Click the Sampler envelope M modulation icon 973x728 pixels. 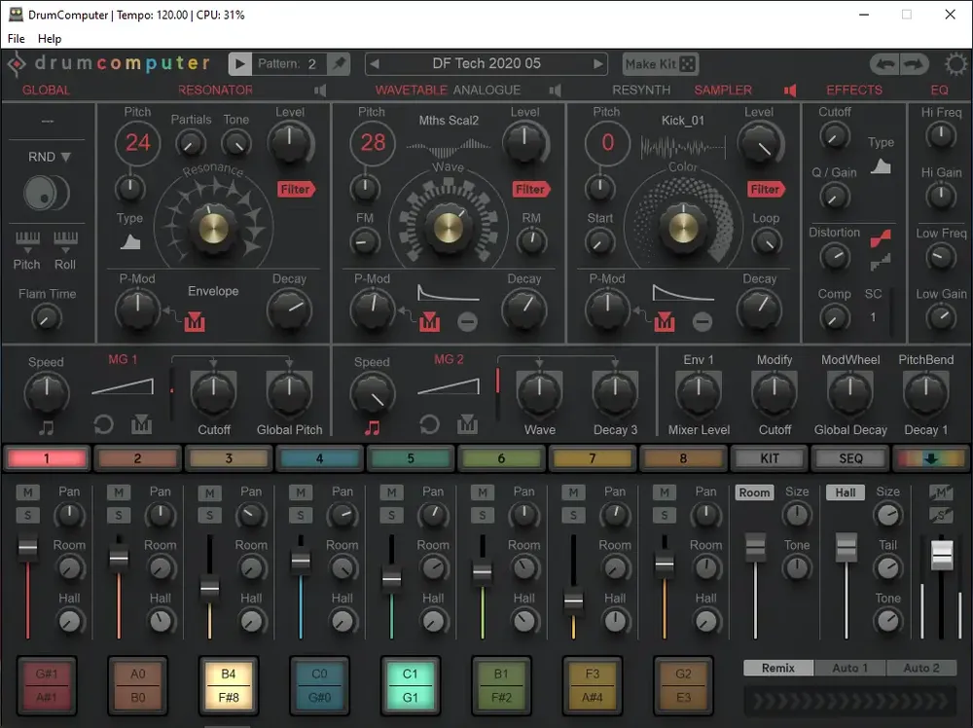pos(664,321)
